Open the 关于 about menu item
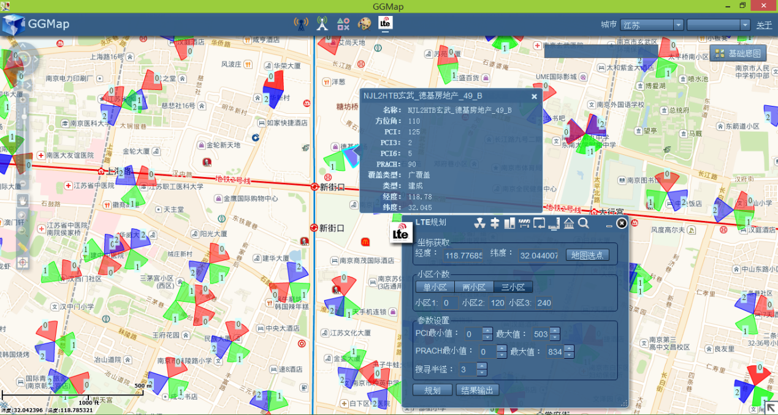The height and width of the screenshot is (415, 778). click(x=764, y=25)
